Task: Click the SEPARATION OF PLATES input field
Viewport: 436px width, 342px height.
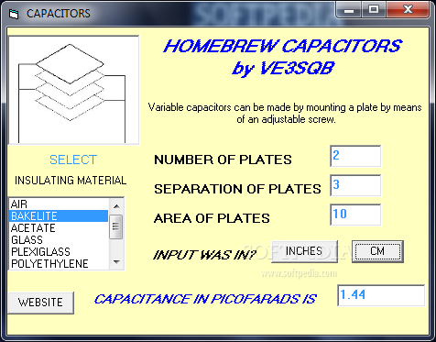Action: 355,185
